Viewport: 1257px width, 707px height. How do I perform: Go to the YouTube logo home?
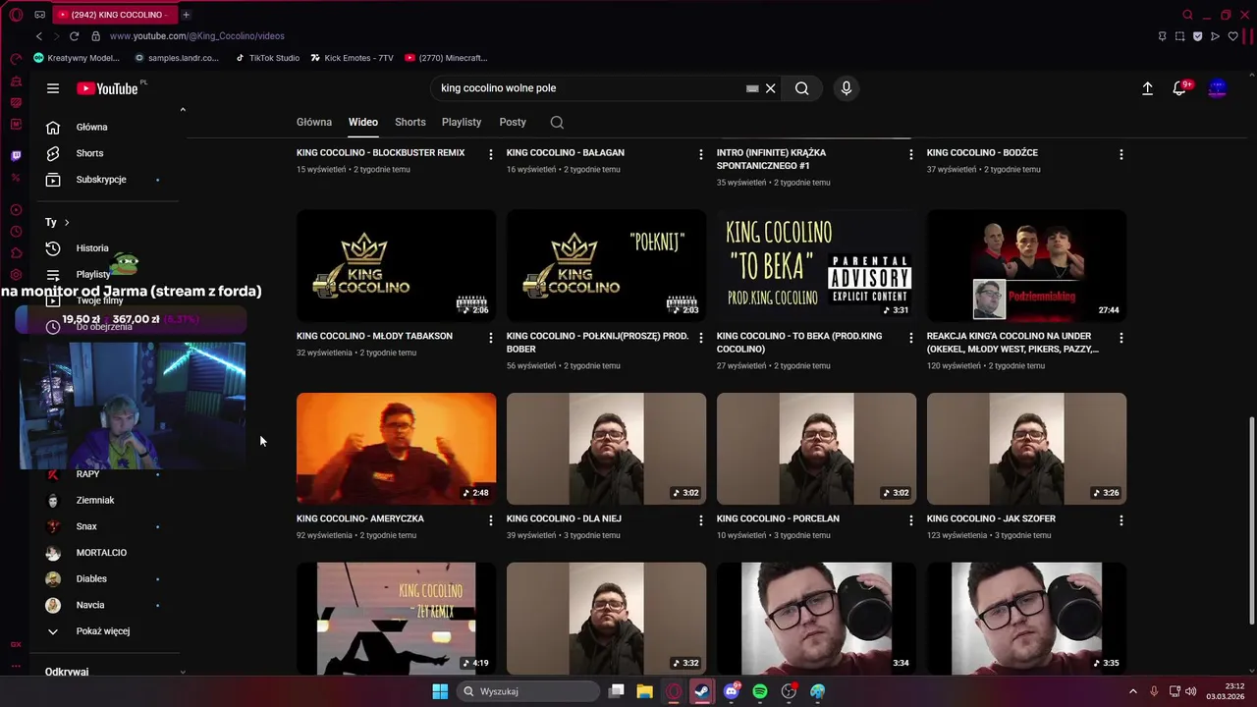click(107, 88)
